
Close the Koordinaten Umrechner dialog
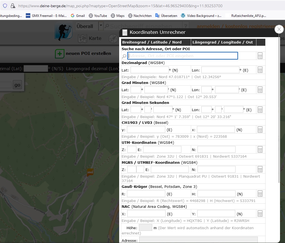pos(279,29)
